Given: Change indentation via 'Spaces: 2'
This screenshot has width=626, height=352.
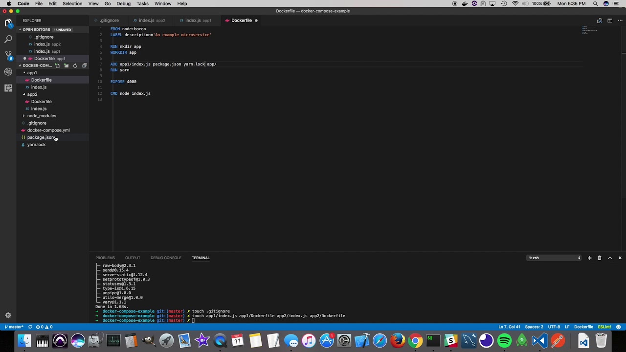Looking at the screenshot, I should [534, 327].
